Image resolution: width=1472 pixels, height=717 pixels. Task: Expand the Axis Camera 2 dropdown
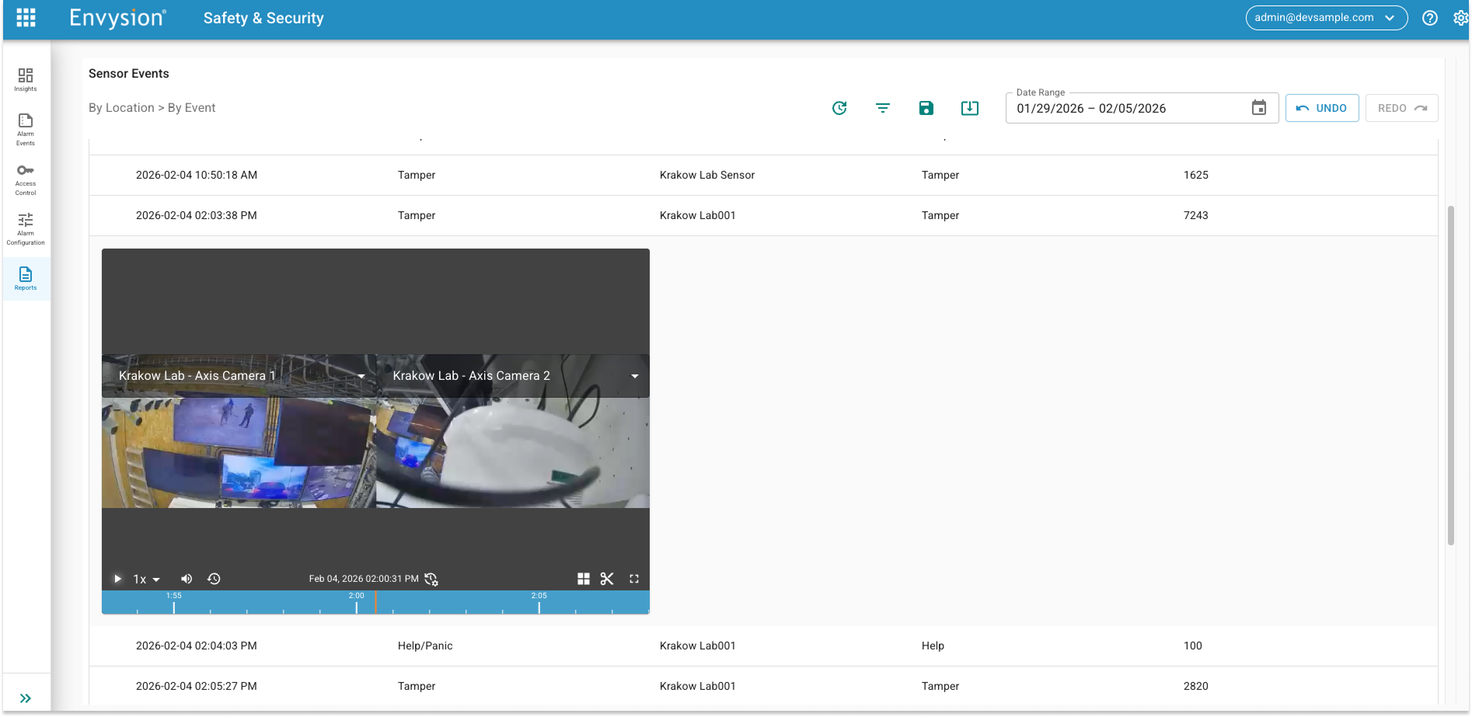pos(635,376)
